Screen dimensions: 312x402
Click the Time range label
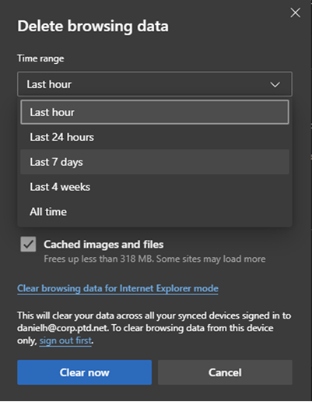coord(40,58)
